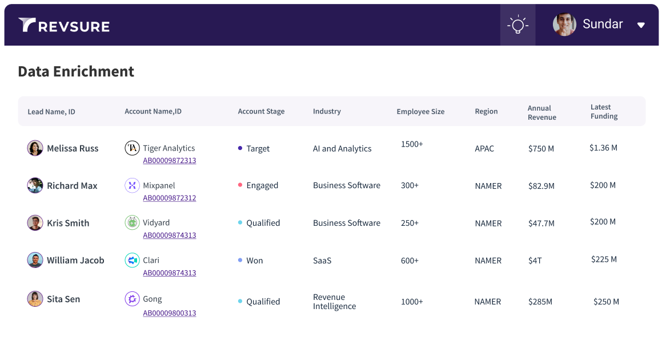Image resolution: width=662 pixels, height=337 pixels.
Task: Click the APAC region cell
Action: pyautogui.click(x=484, y=148)
